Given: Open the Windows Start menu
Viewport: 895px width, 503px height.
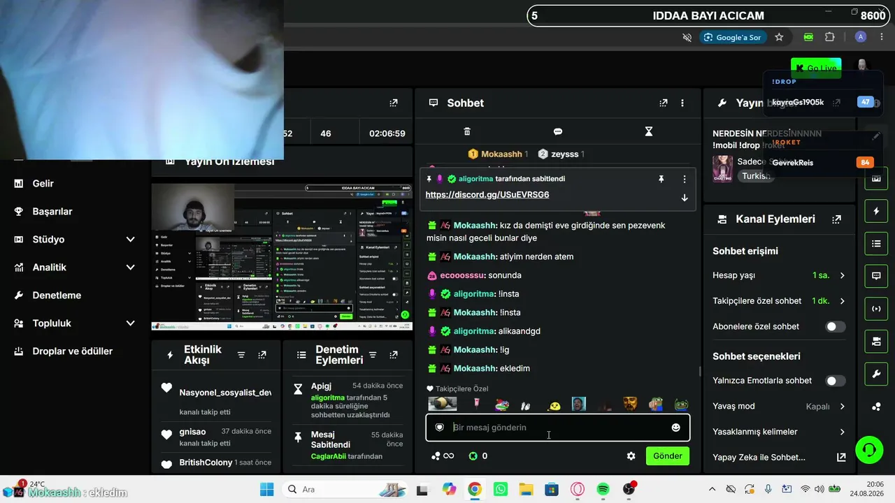Looking at the screenshot, I should pos(266,489).
